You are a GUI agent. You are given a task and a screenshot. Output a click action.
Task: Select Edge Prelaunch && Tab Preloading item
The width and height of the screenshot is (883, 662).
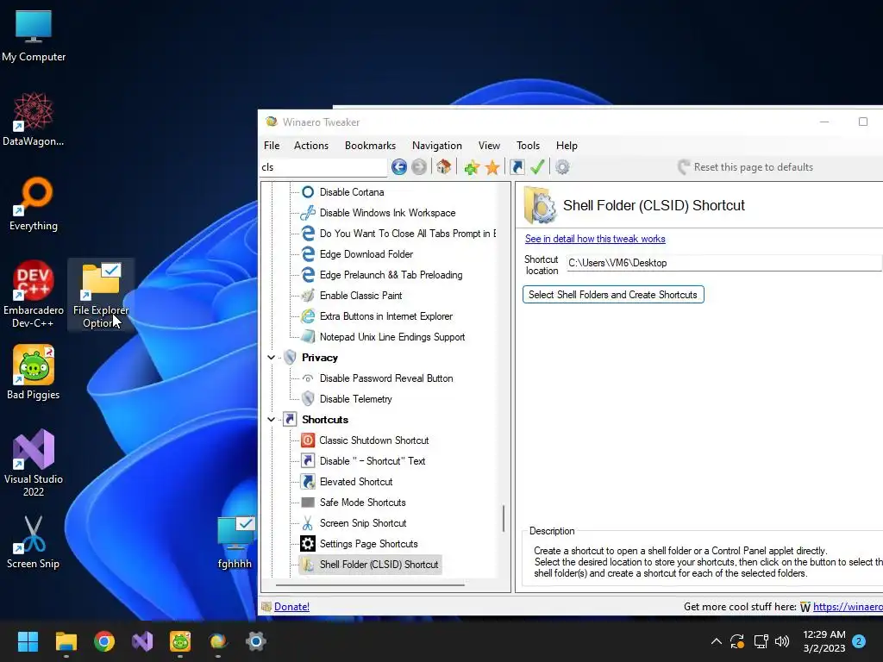point(391,275)
